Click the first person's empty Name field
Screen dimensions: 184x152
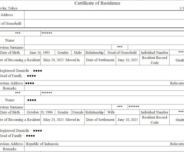tap(104, 40)
